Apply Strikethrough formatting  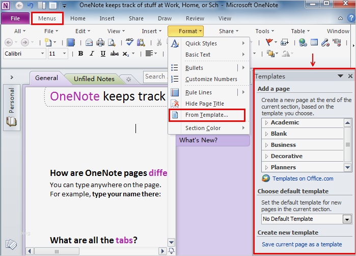point(115,54)
